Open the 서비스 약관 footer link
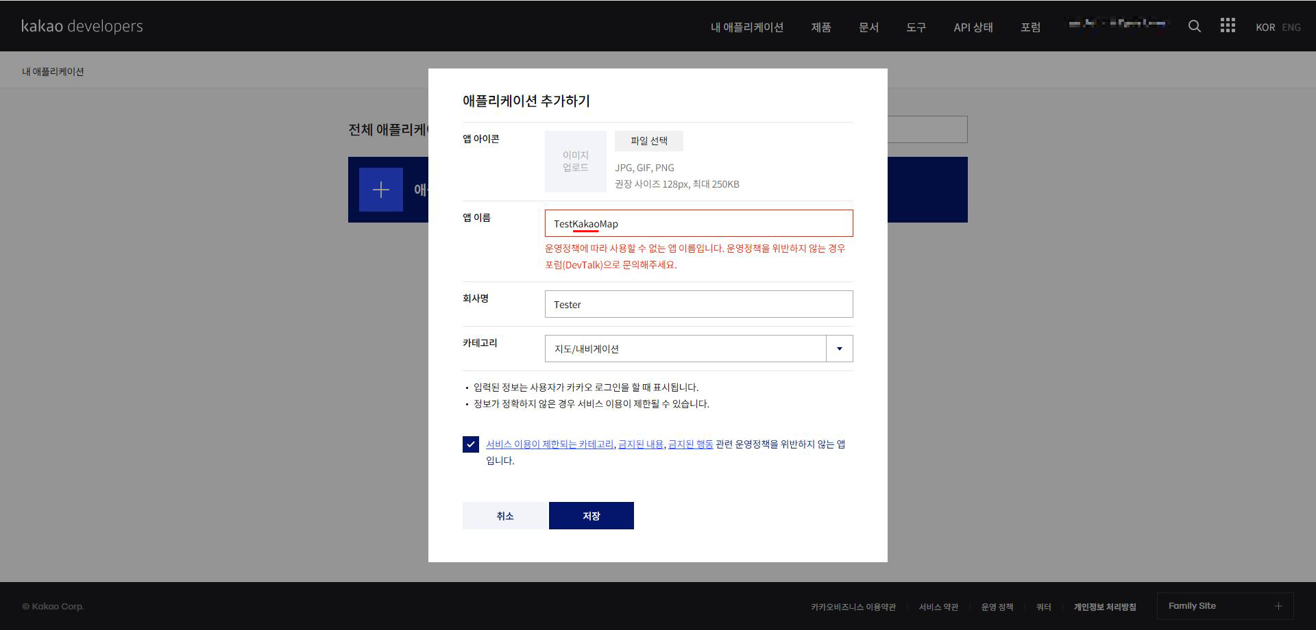Viewport: 1316px width, 630px height. [x=938, y=607]
